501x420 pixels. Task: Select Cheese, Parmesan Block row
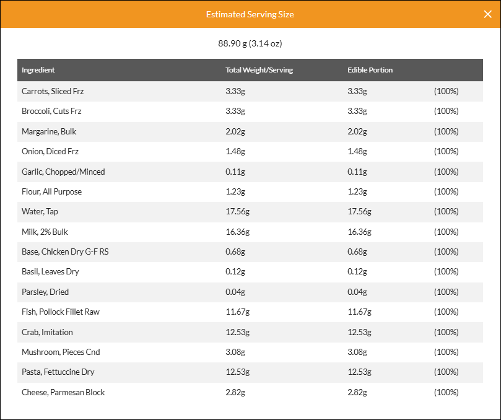point(250,393)
